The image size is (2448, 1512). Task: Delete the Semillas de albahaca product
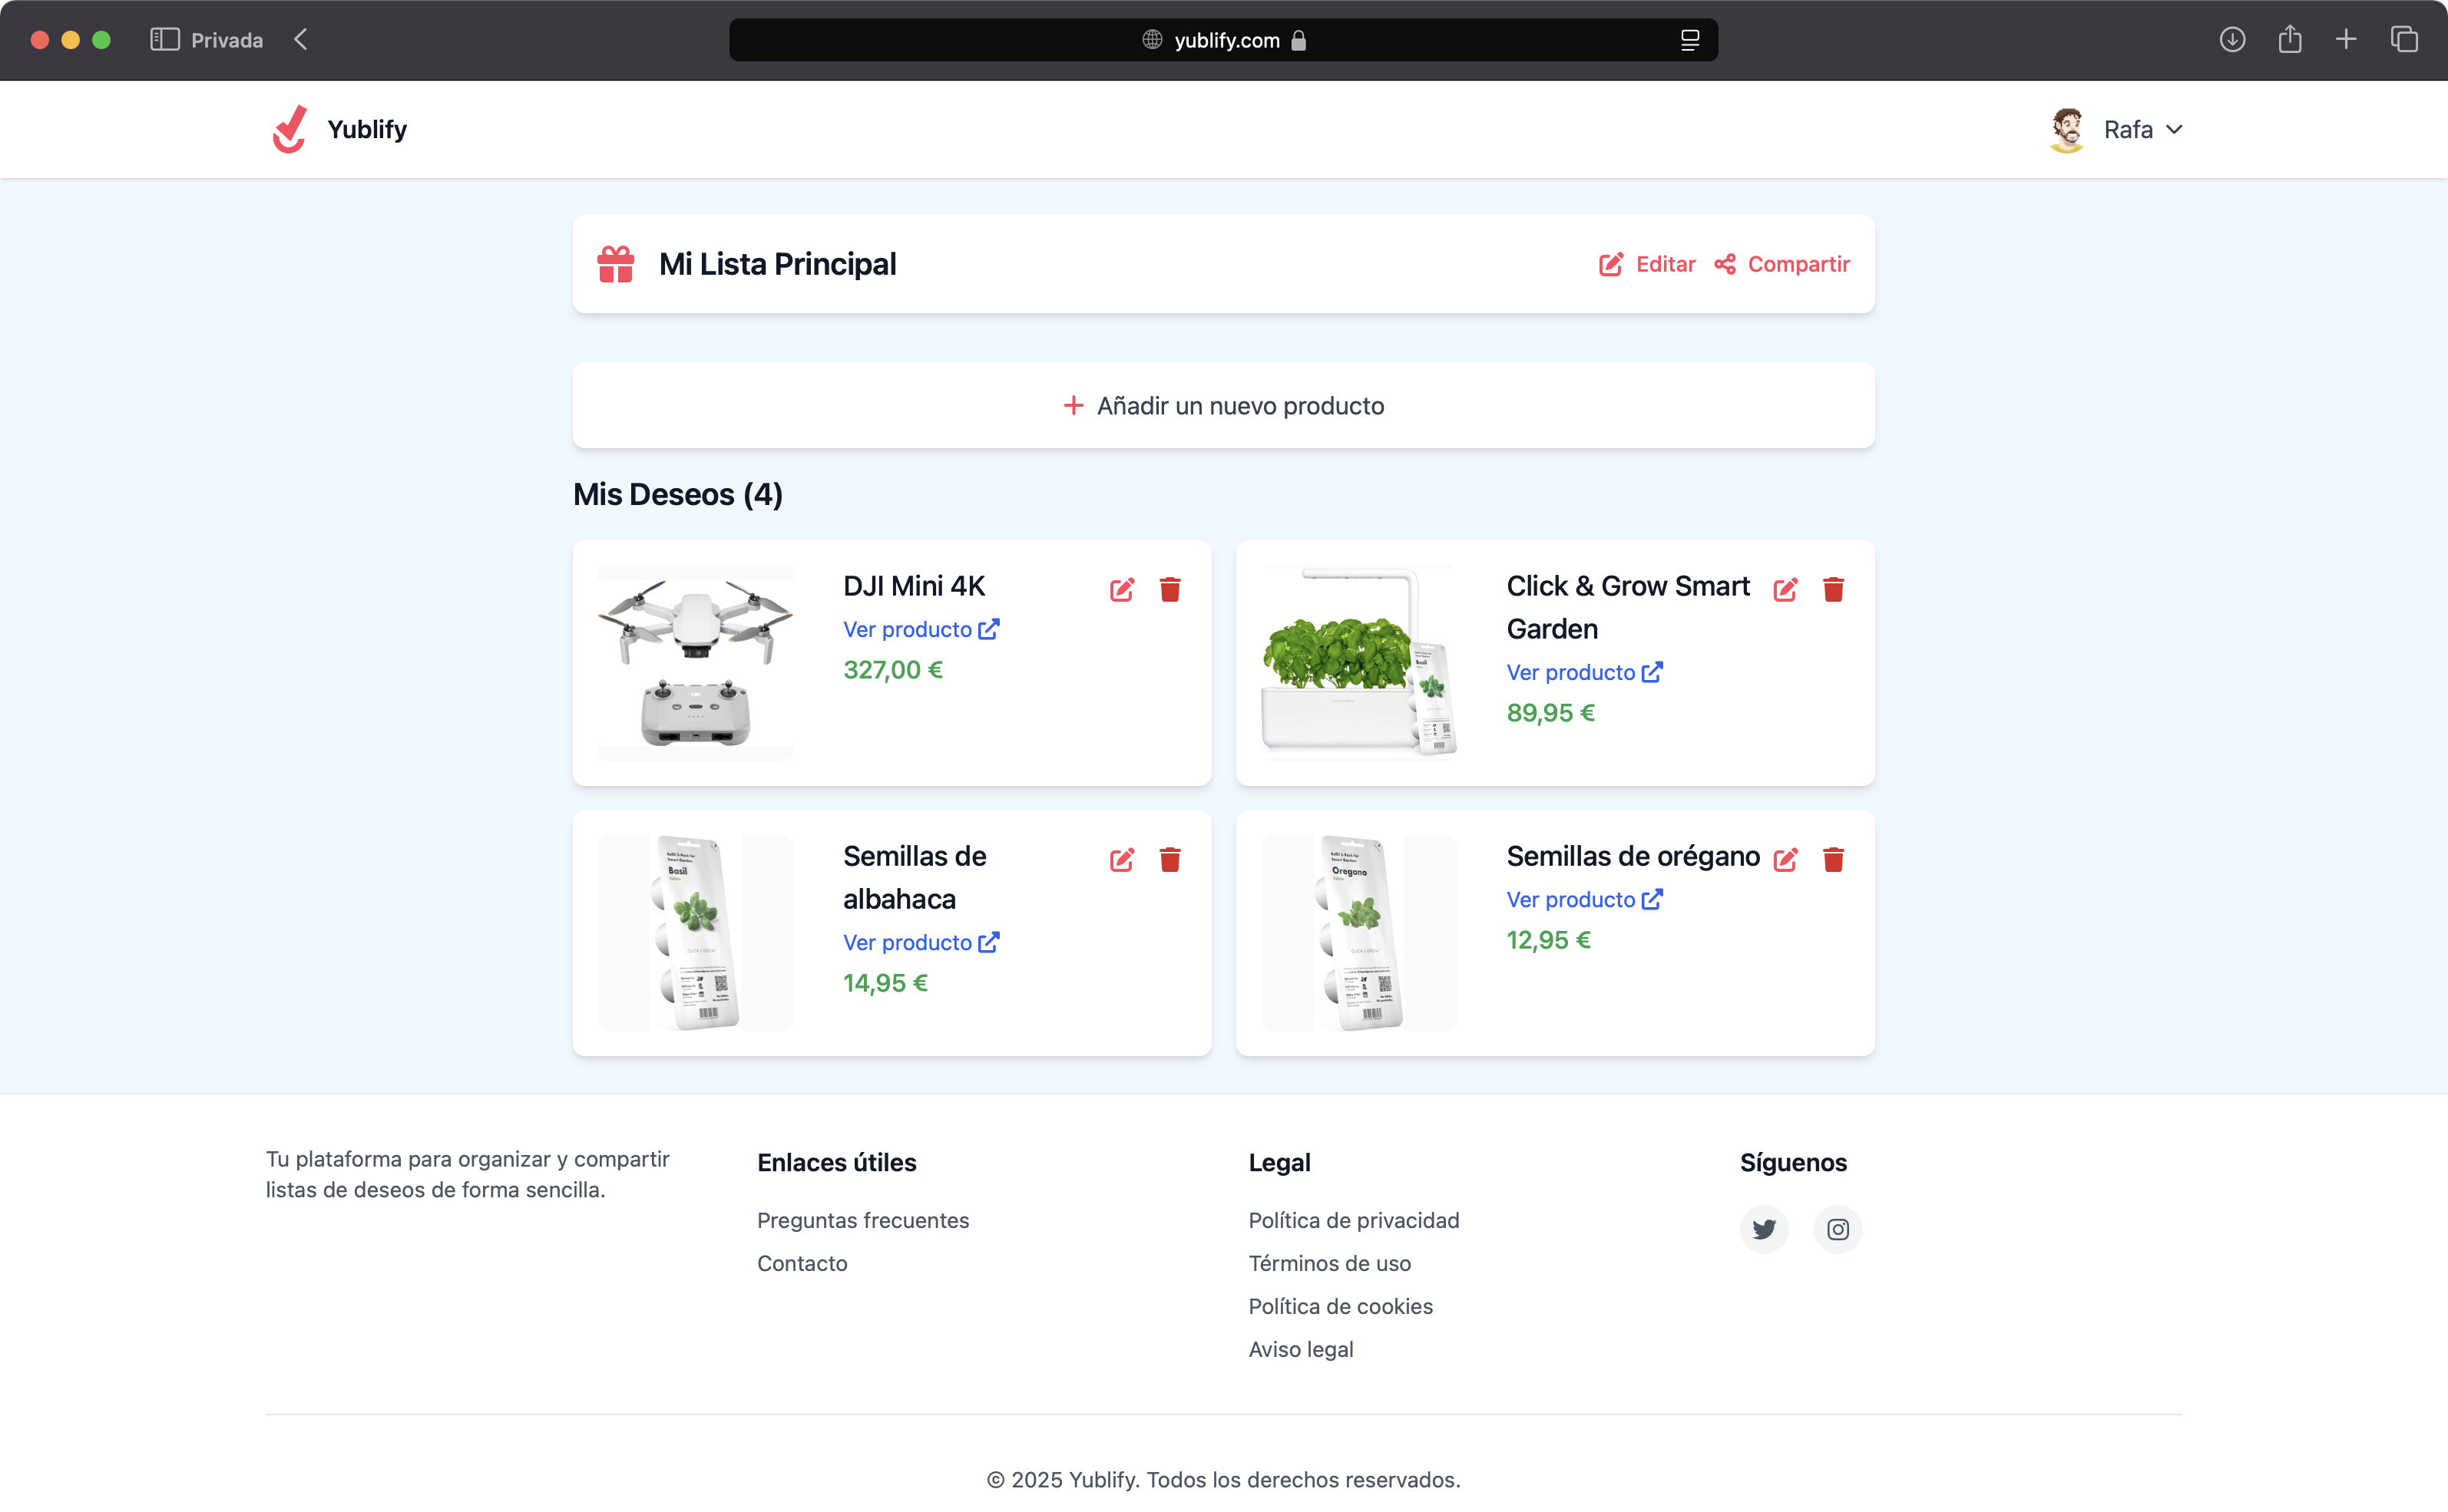coord(1170,859)
